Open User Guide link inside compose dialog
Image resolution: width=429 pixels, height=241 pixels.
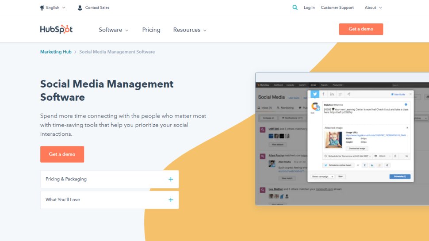point(398,94)
